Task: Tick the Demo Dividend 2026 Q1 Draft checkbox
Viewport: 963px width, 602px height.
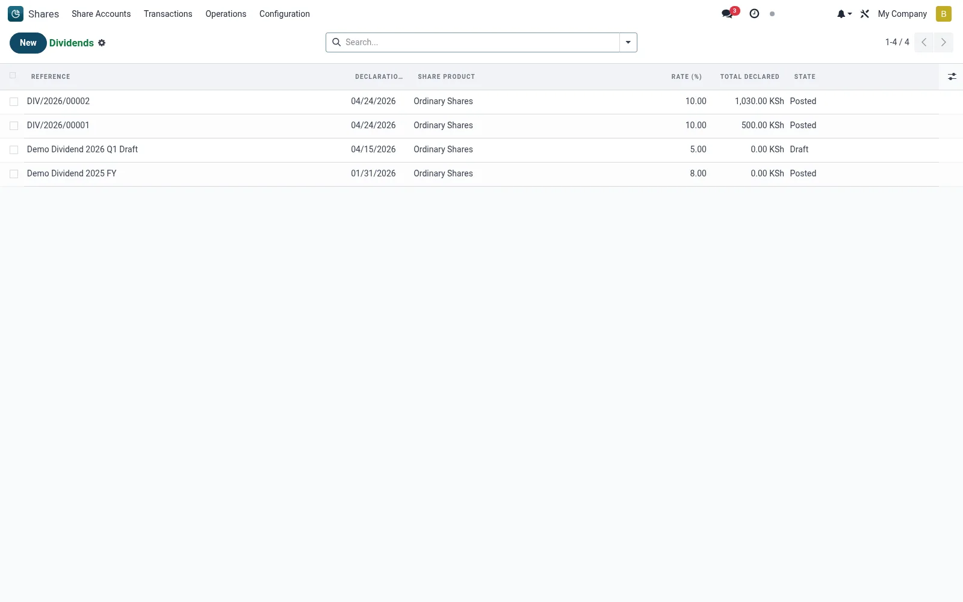Action: (x=14, y=150)
